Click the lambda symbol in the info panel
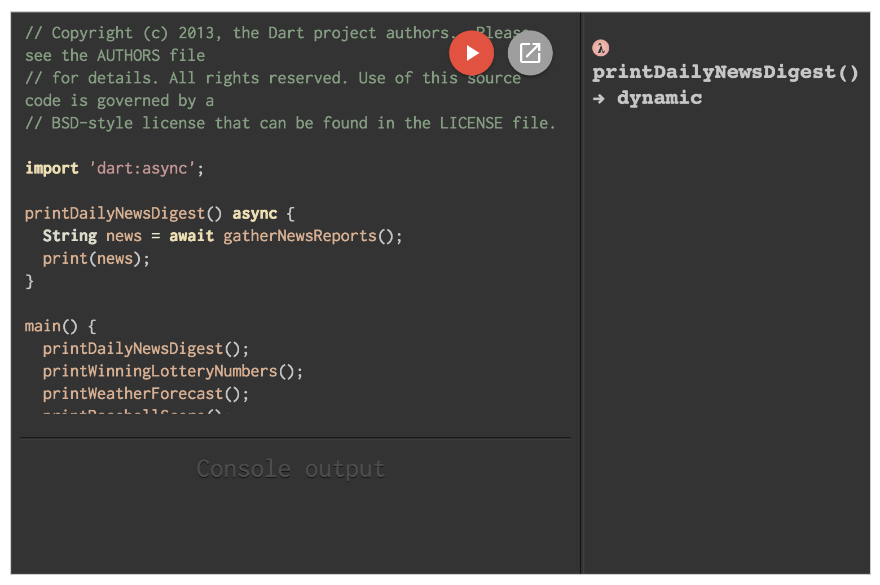Image resolution: width=880 pixels, height=585 pixels. [x=601, y=48]
